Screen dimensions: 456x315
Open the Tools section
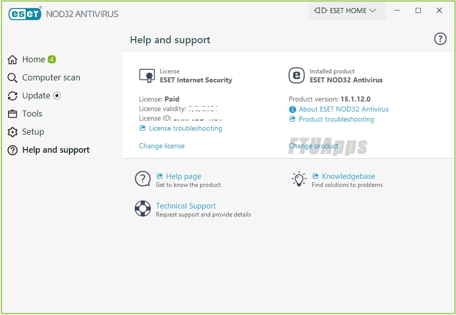point(32,114)
